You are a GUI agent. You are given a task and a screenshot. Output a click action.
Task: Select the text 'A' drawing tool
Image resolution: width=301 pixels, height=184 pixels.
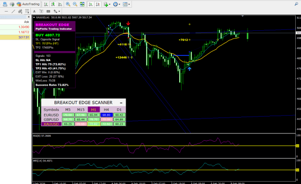click(x=34, y=12)
